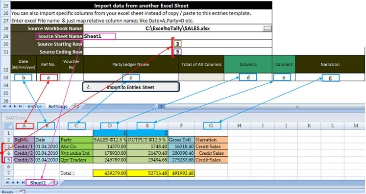Jump to last sheet in SALES.xlsx window
This screenshot has width=366, height=194.
pos(23,182)
